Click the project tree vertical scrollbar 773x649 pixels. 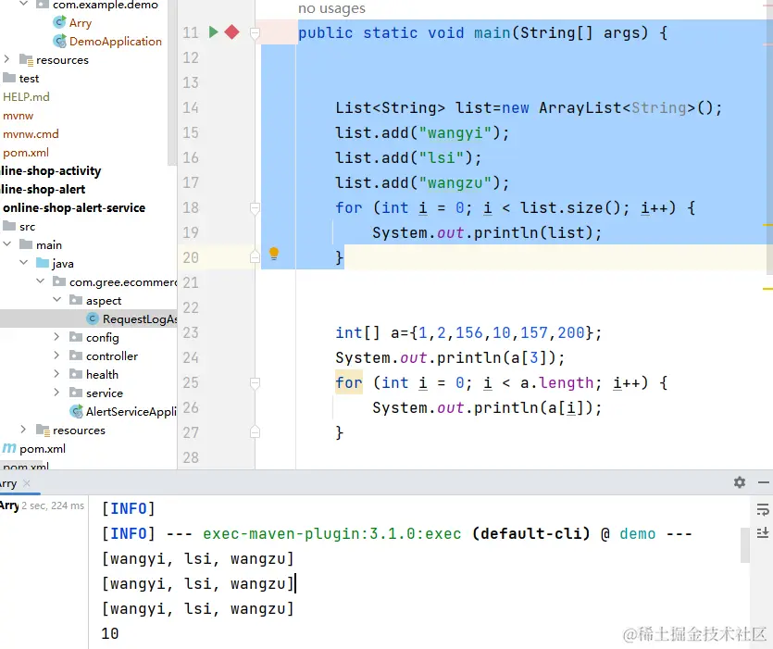pos(171,82)
